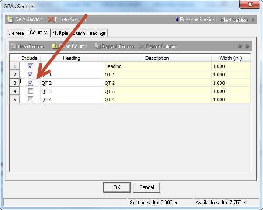Click the Delete Section label

(70, 20)
